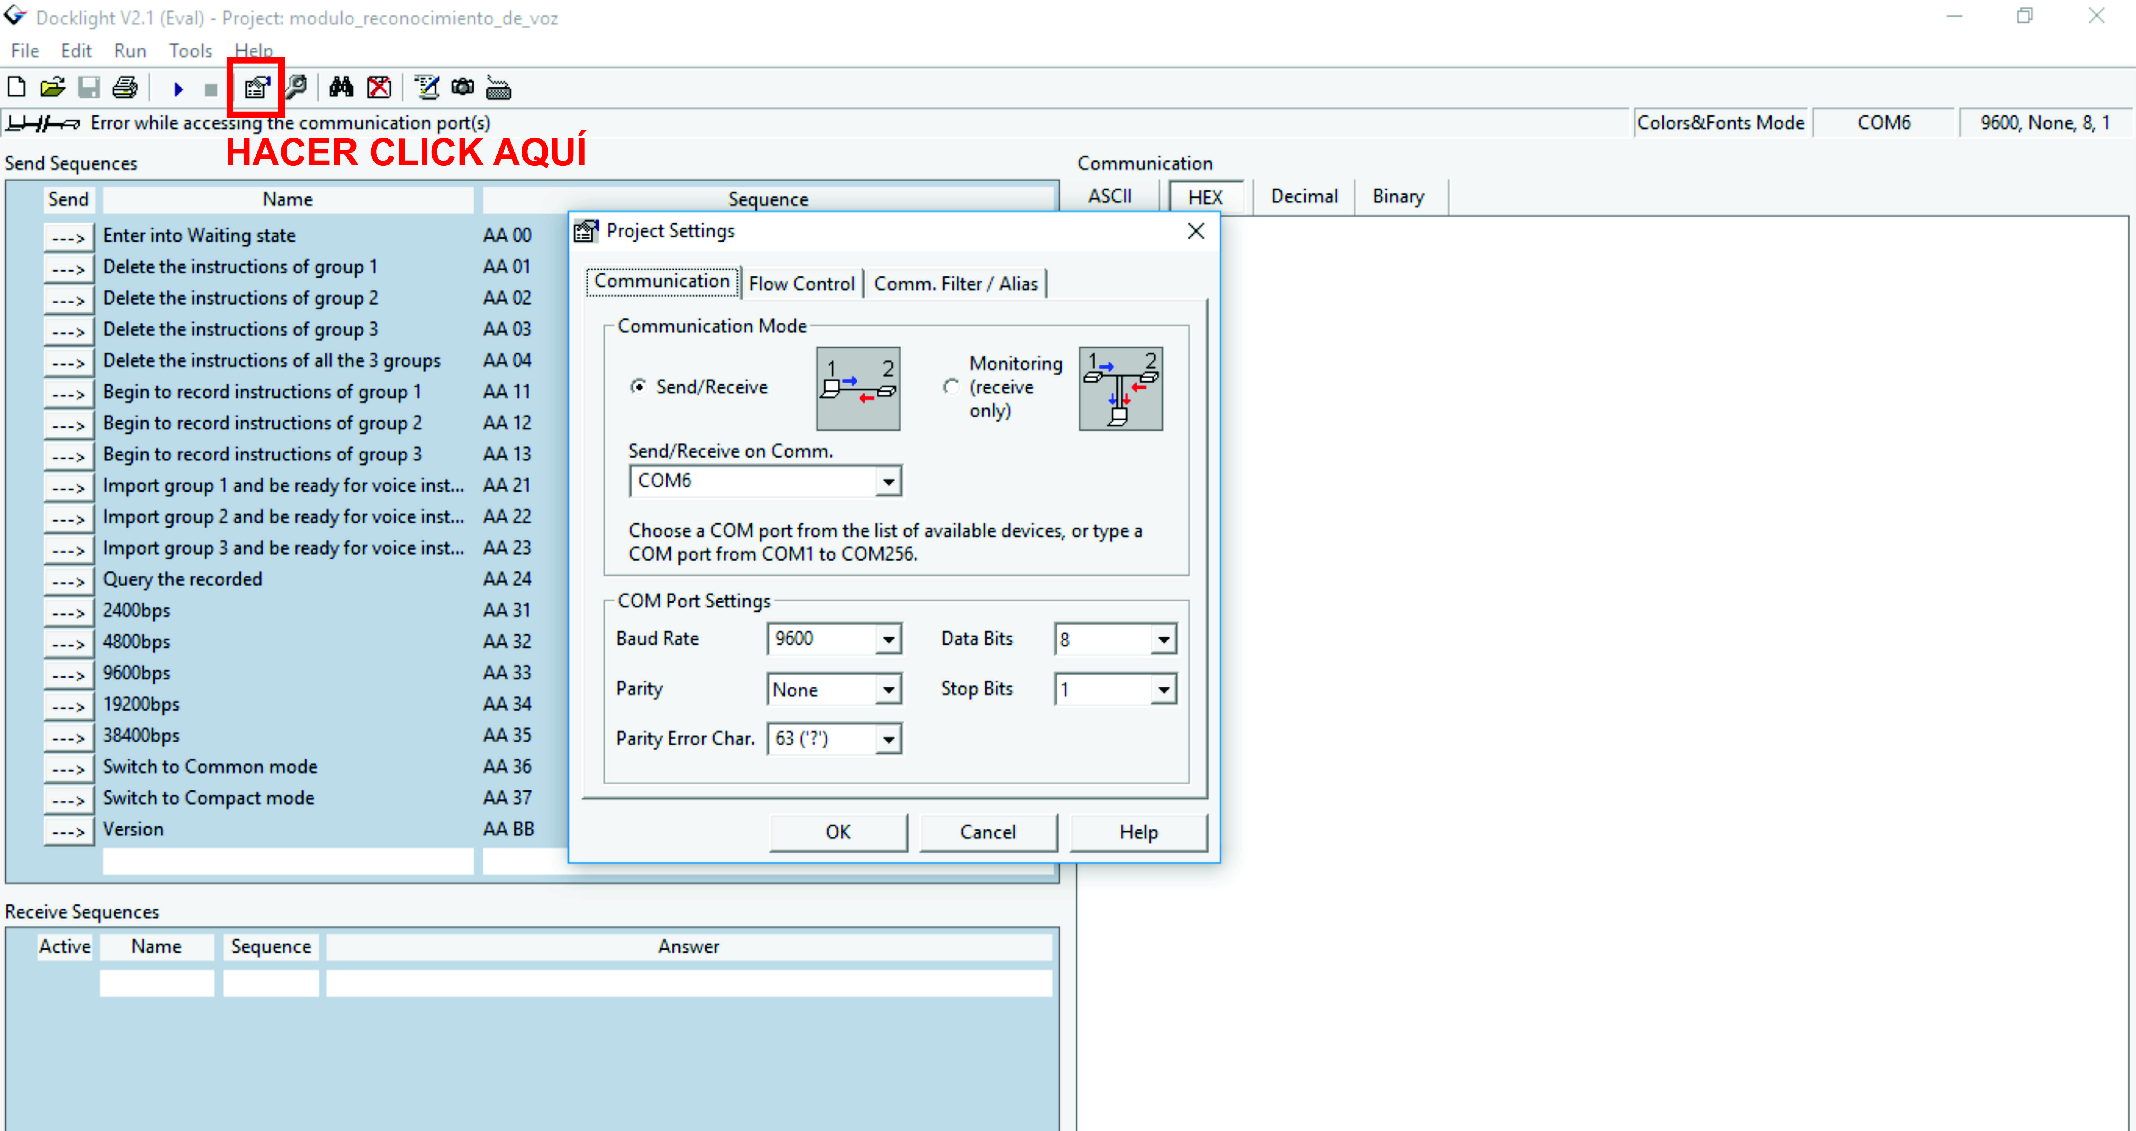Click the Receive Sequences 'Answer' column header
Viewport: 2136px width, 1131px height.
688,947
